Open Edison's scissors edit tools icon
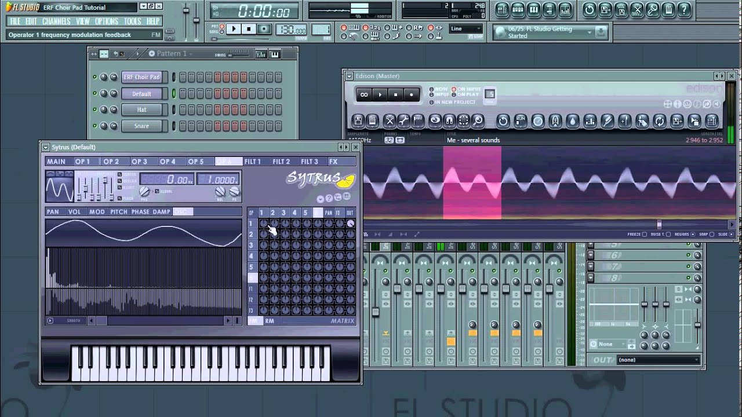Image resolution: width=742 pixels, height=417 pixels. [390, 120]
